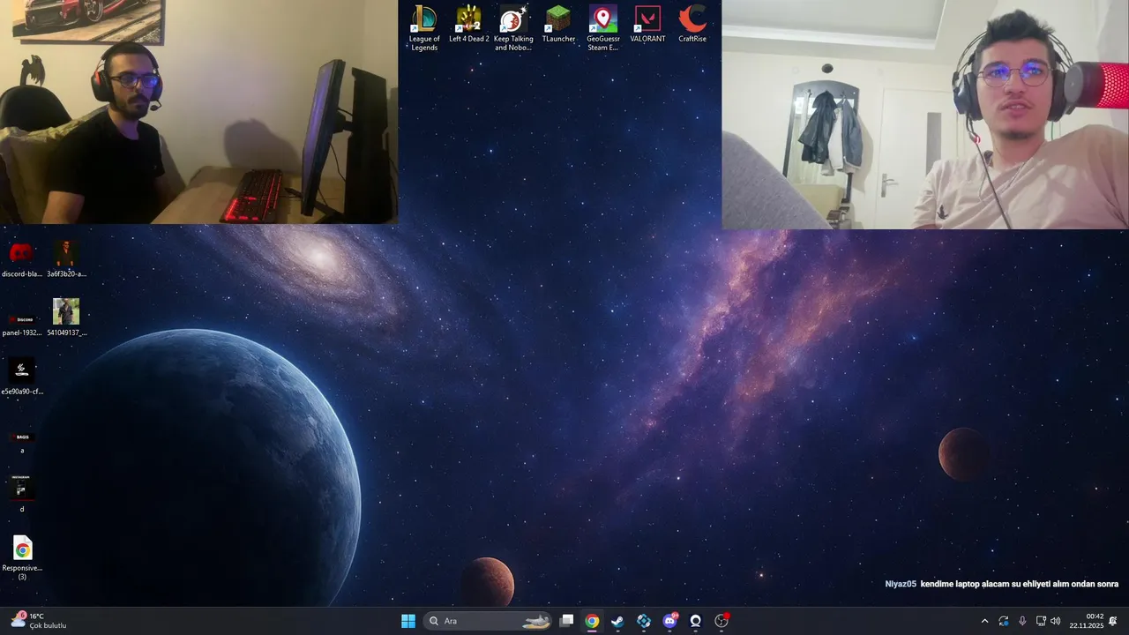1129x635 pixels.
Task: Open taskbar app with red recording dot
Action: coord(722,621)
